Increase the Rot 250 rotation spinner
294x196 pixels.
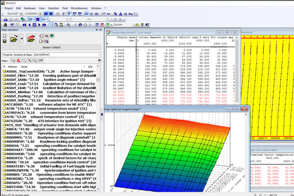[x=21, y=13]
